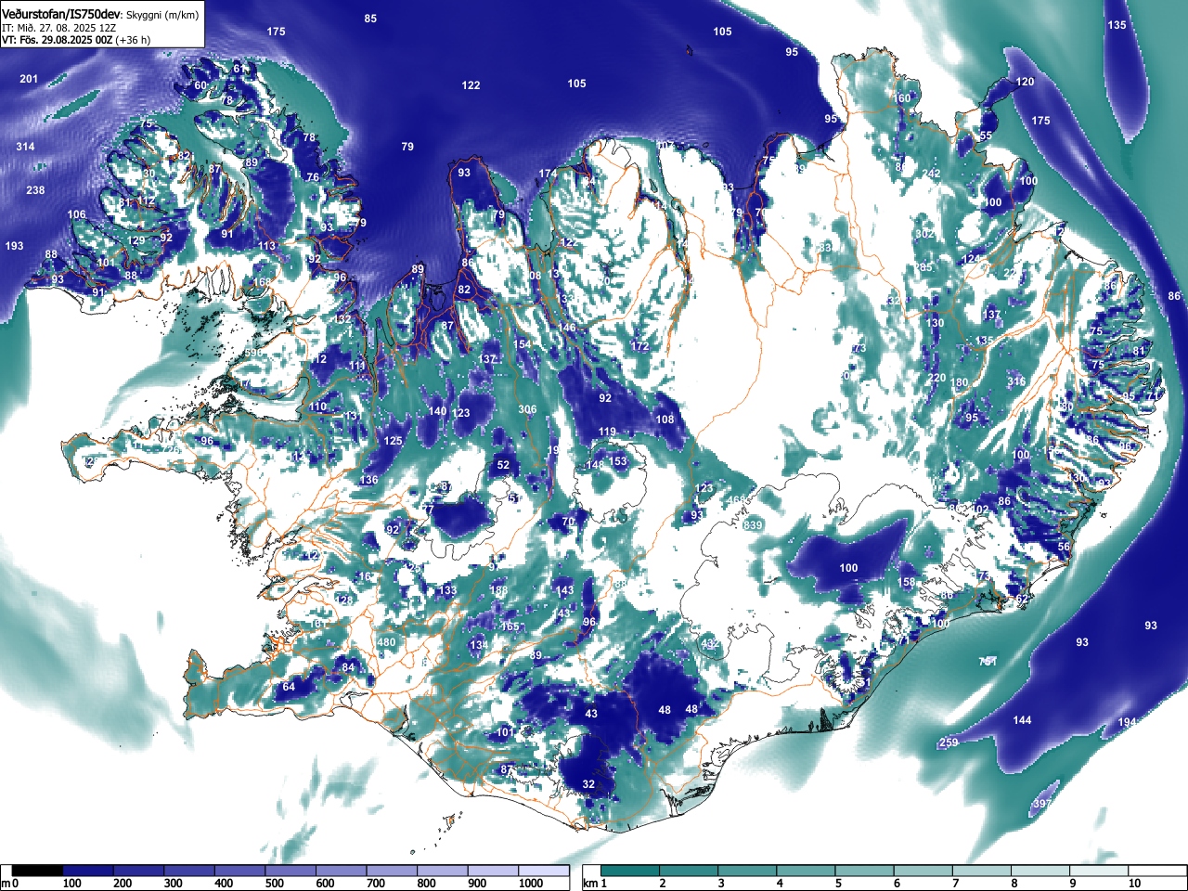Viewport: 1188px width, 891px height.
Task: Click the visibility value '153'
Action: click(617, 461)
